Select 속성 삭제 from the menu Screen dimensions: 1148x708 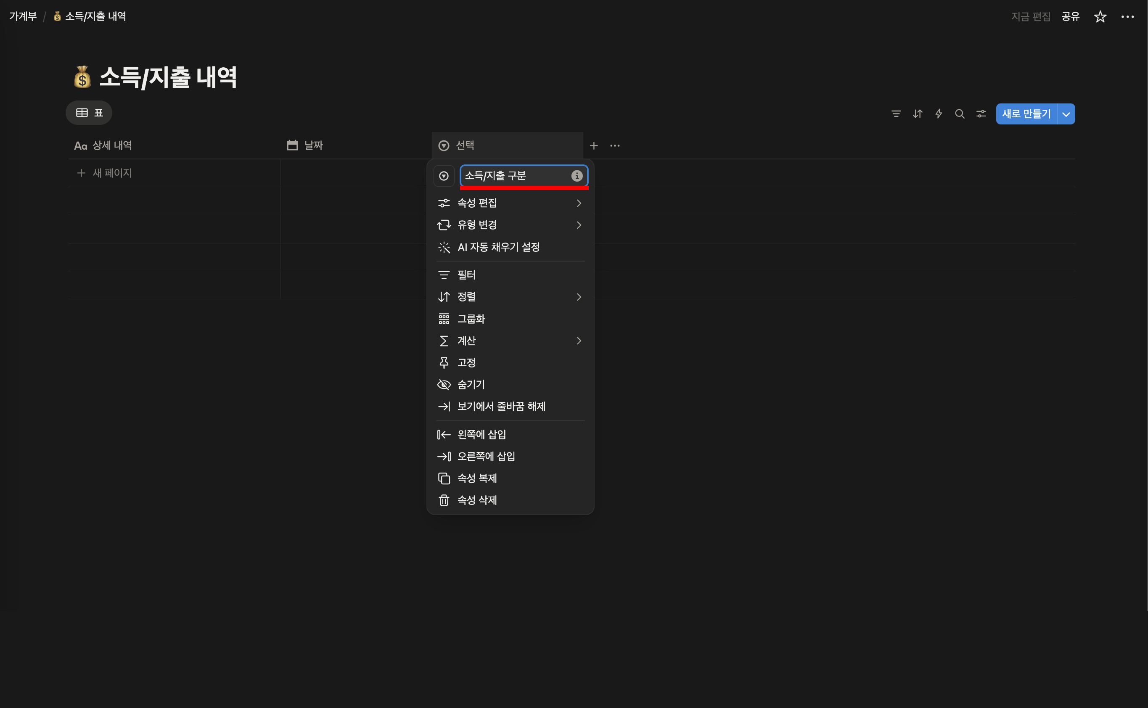point(477,500)
